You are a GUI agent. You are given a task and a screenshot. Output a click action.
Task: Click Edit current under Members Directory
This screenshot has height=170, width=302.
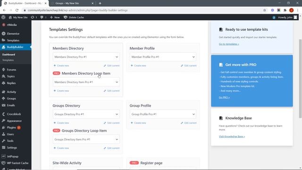[x=111, y=66]
